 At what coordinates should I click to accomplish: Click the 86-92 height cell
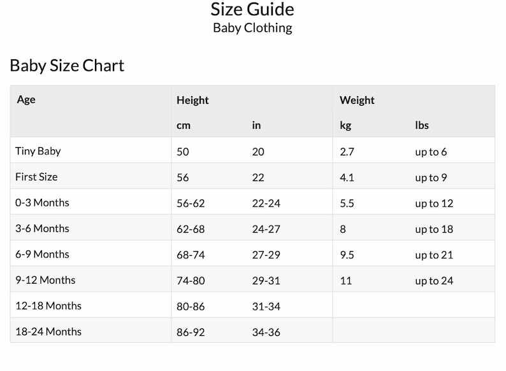[191, 332]
